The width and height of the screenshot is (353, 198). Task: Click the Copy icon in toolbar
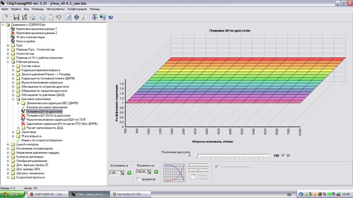(x=43, y=17)
